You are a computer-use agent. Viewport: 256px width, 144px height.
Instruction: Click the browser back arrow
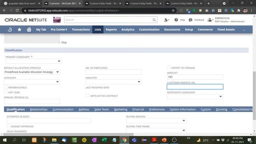4,10
